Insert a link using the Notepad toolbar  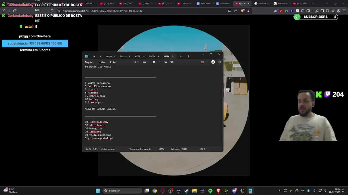coord(166,62)
